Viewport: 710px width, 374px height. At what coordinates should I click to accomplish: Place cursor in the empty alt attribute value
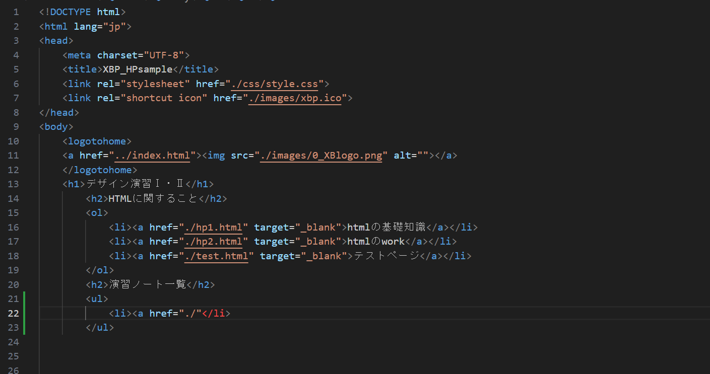click(x=423, y=156)
